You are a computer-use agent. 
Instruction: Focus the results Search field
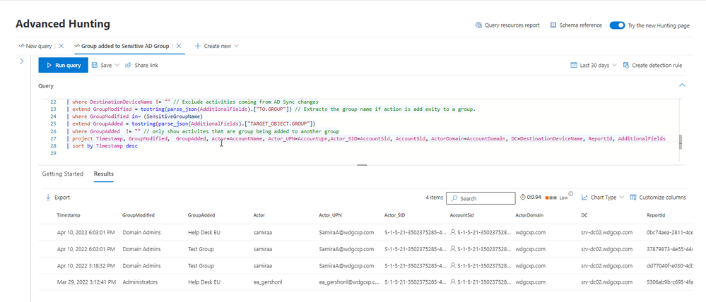(481, 198)
